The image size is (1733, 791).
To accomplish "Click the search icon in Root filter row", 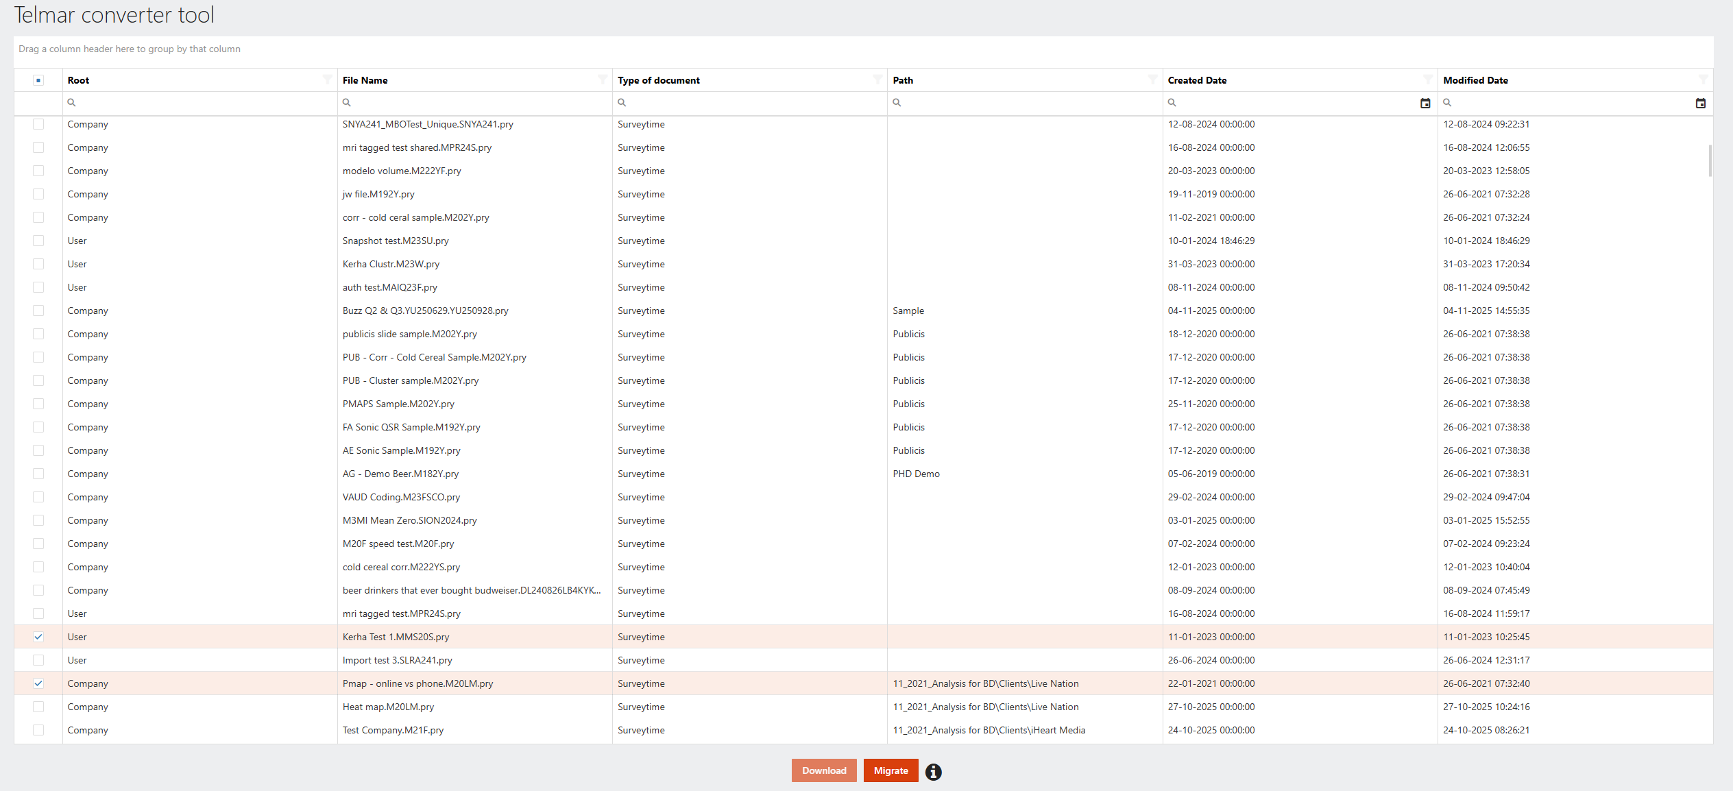I will [71, 103].
